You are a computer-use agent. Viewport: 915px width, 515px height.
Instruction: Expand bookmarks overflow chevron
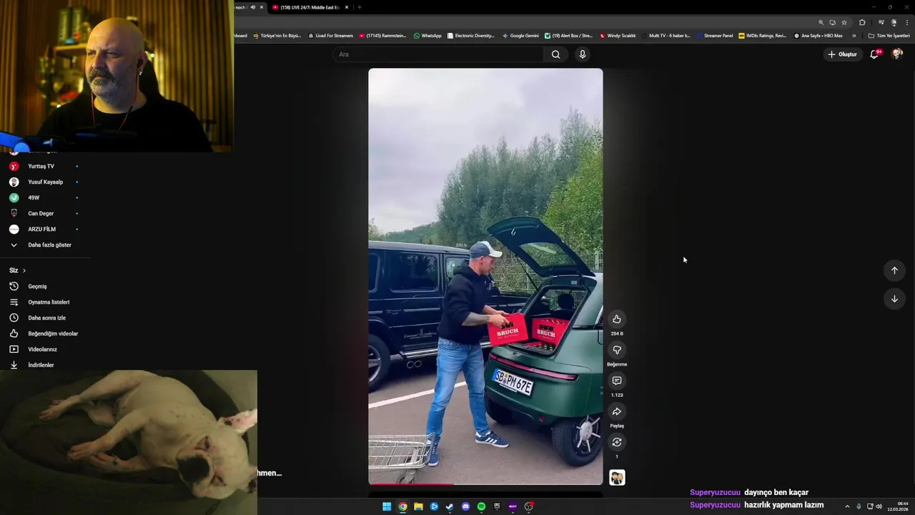[854, 35]
